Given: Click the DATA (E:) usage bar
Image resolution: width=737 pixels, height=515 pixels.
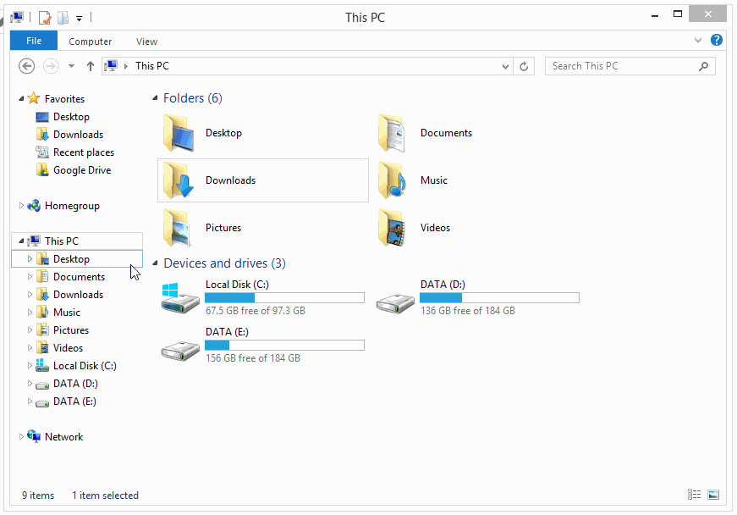Looking at the screenshot, I should pos(285,346).
